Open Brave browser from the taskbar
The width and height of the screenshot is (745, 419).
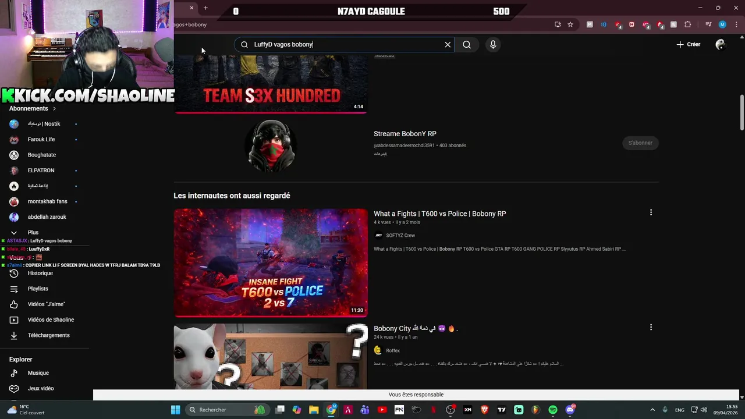pyautogui.click(x=485, y=410)
